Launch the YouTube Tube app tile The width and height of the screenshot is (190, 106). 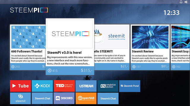[20, 86]
